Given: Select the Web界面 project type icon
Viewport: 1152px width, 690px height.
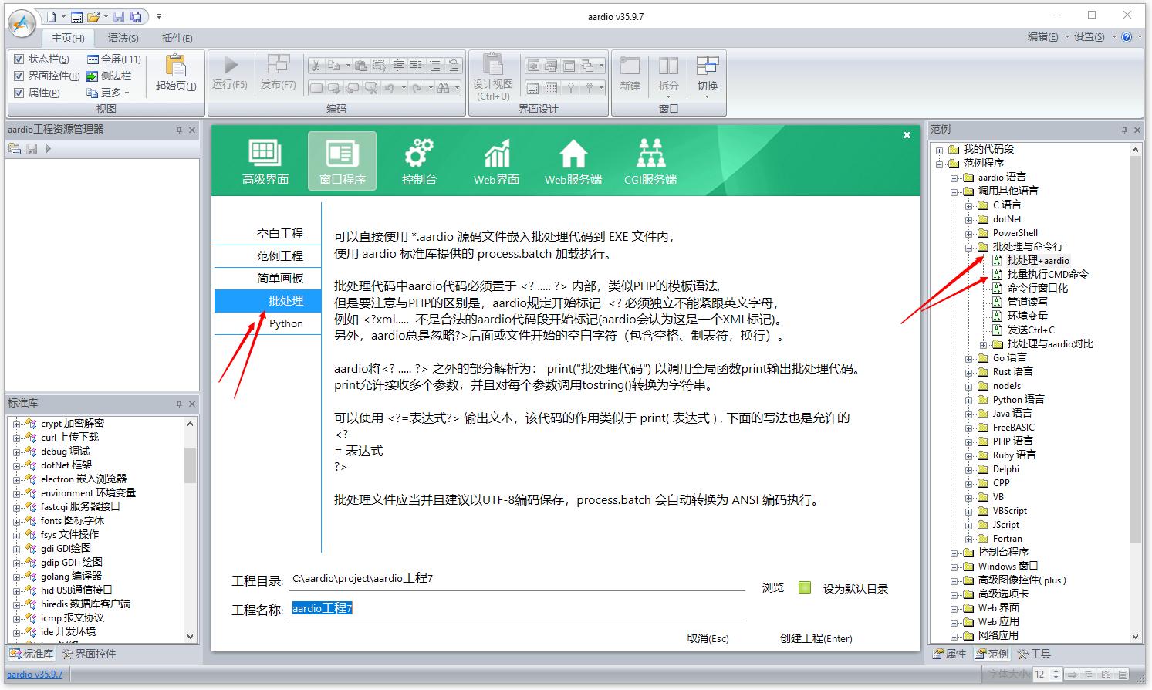Looking at the screenshot, I should coord(495,160).
